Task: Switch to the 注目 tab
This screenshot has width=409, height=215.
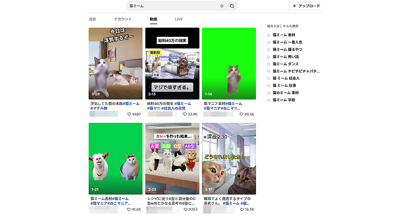Action: [92, 19]
